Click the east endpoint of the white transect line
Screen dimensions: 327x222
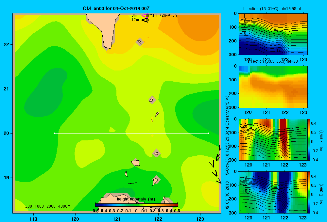point(209,133)
